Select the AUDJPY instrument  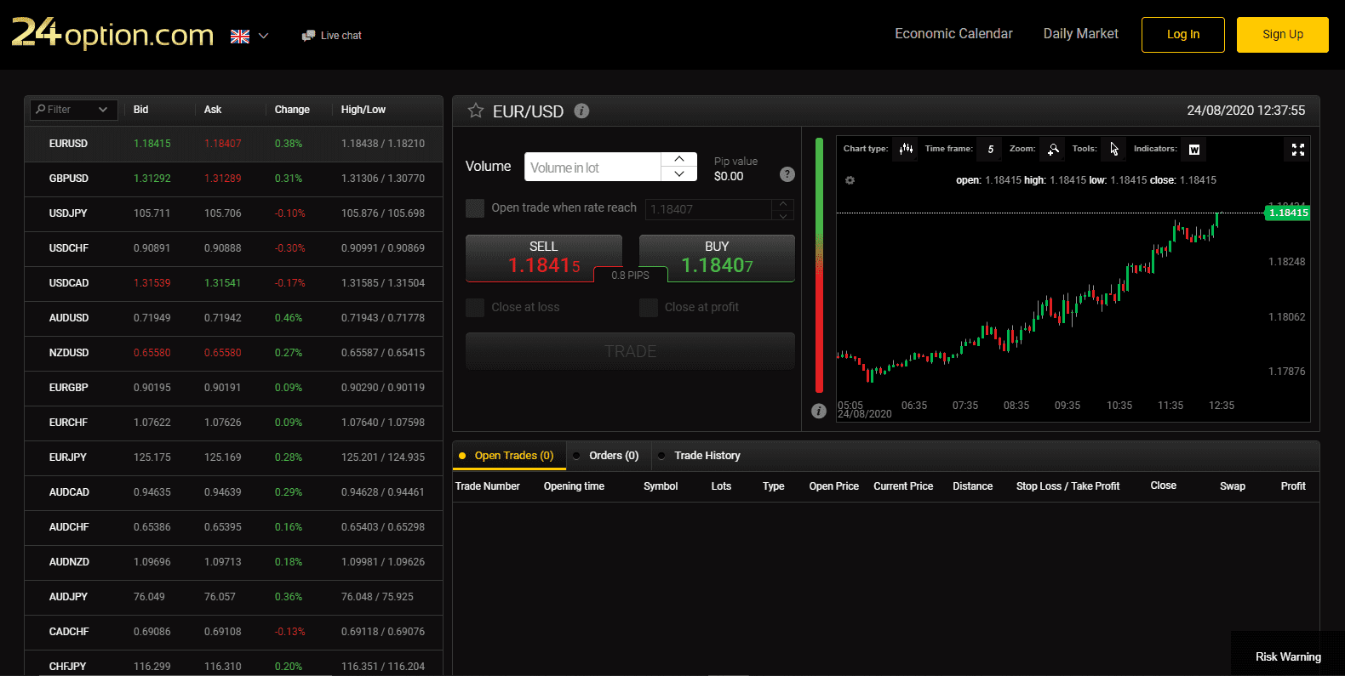[x=234, y=597]
